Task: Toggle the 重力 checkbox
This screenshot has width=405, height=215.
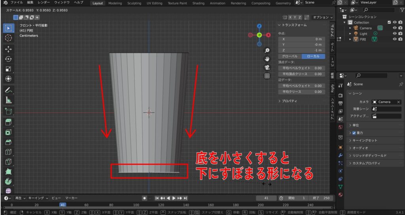Action: [x=354, y=133]
